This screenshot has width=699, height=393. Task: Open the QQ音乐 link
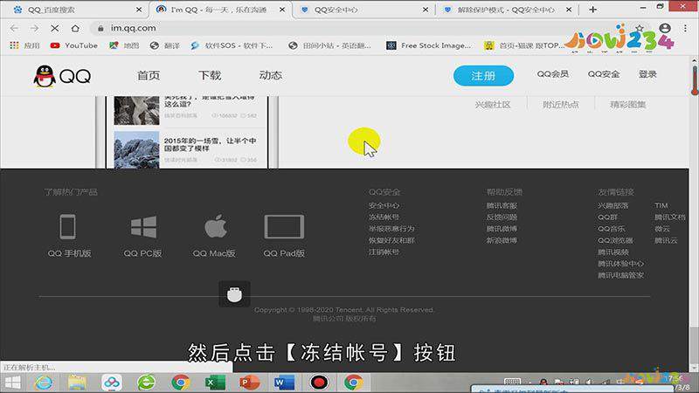coord(611,229)
